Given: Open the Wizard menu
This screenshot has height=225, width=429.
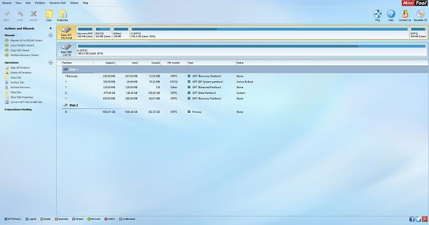Looking at the screenshot, I should [x=74, y=3].
